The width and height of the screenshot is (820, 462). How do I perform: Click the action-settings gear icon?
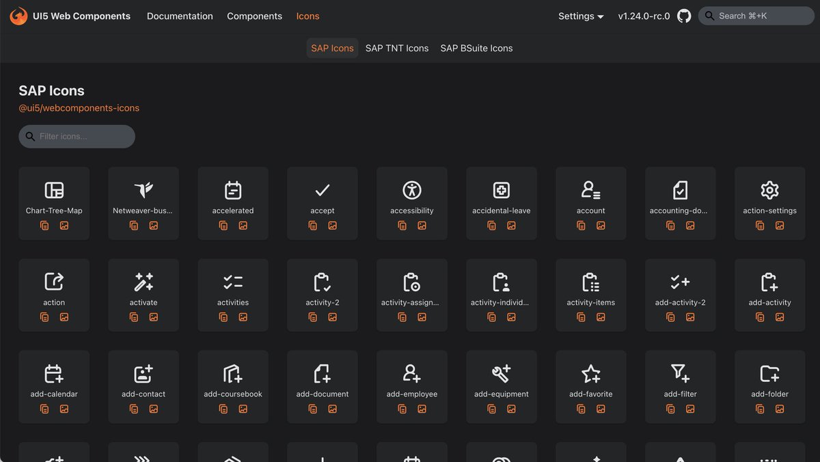click(770, 190)
